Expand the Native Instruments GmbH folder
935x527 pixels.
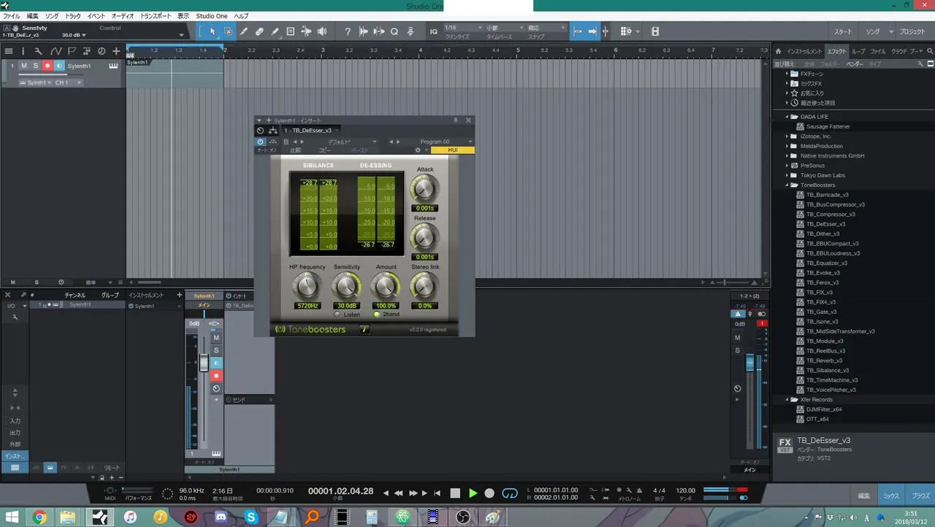click(x=787, y=156)
